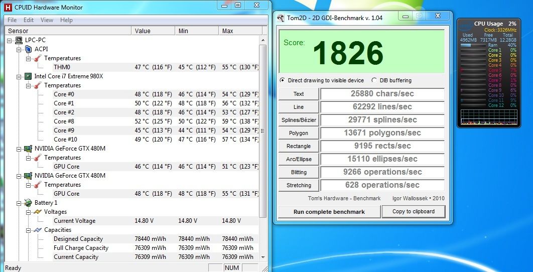Screen dimensions: 533x272
Task: Collapse the Battery 1 node
Action: pos(19,203)
